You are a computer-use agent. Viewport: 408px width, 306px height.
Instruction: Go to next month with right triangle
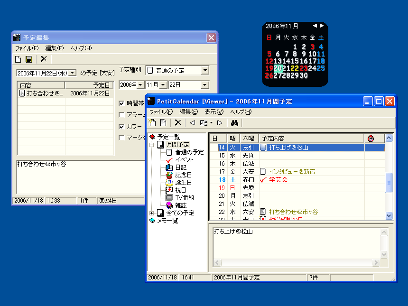pos(220,123)
